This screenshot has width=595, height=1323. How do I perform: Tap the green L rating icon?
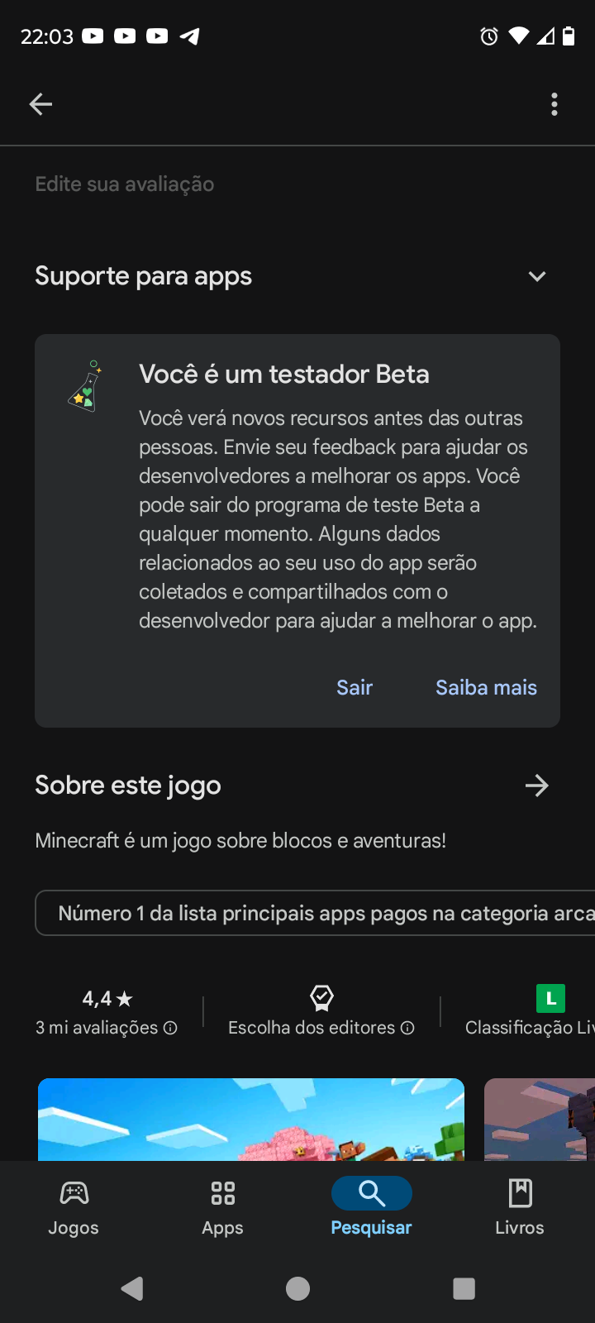coord(550,998)
